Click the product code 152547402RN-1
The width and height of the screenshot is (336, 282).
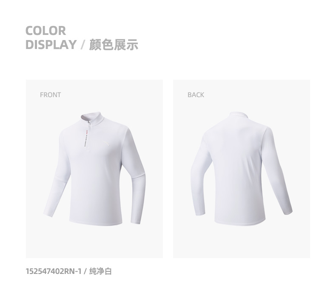click(54, 271)
